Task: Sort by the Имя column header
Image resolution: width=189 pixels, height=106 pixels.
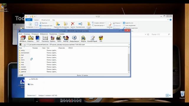Action: click(x=20, y=48)
